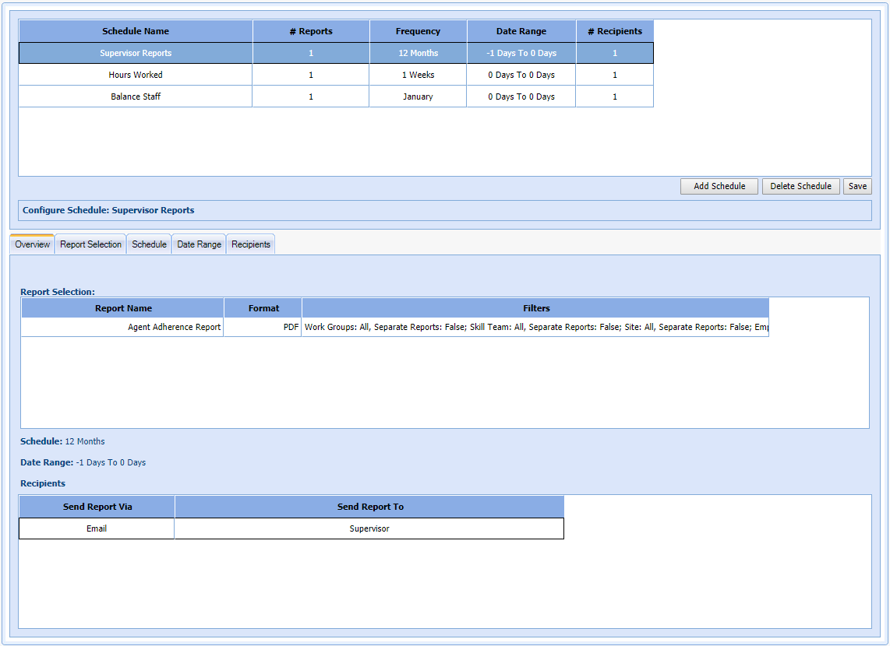Click the Send Report Via column header

pyautogui.click(x=97, y=507)
